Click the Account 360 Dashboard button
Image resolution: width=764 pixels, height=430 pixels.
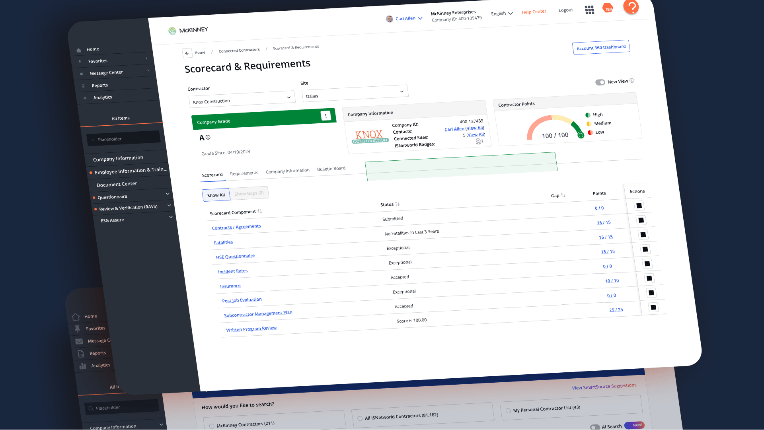[x=601, y=47]
